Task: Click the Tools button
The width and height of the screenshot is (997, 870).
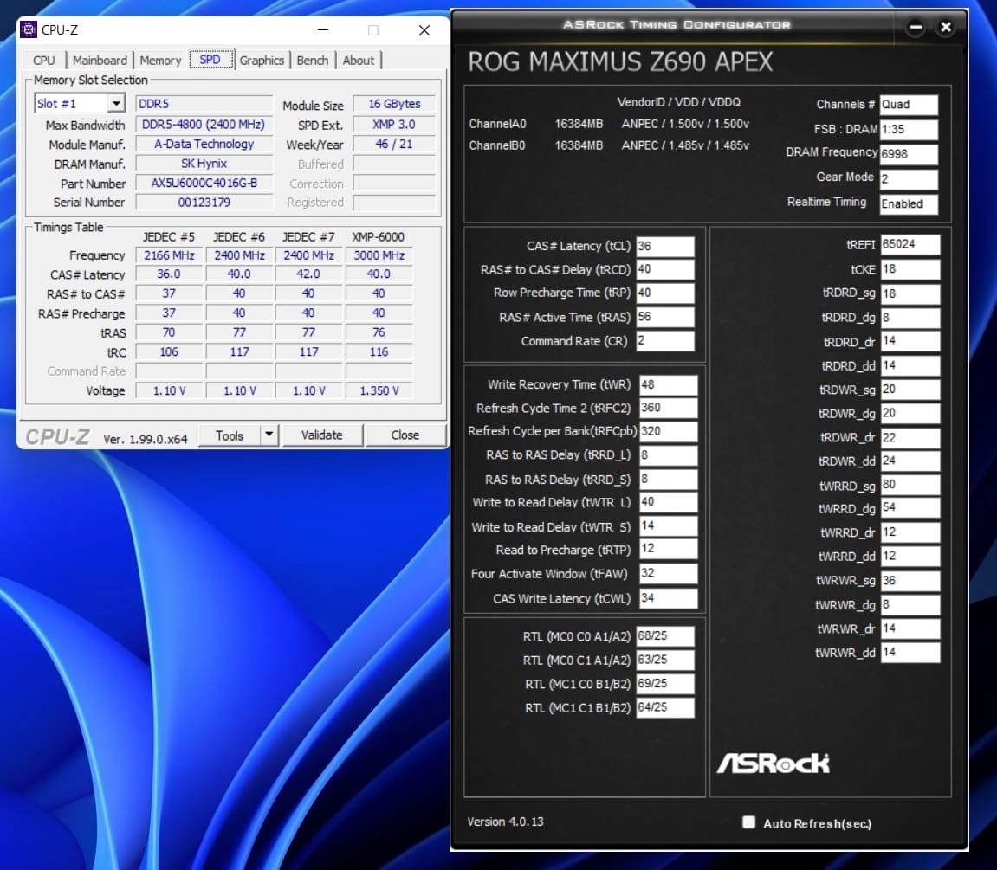Action: (x=230, y=435)
